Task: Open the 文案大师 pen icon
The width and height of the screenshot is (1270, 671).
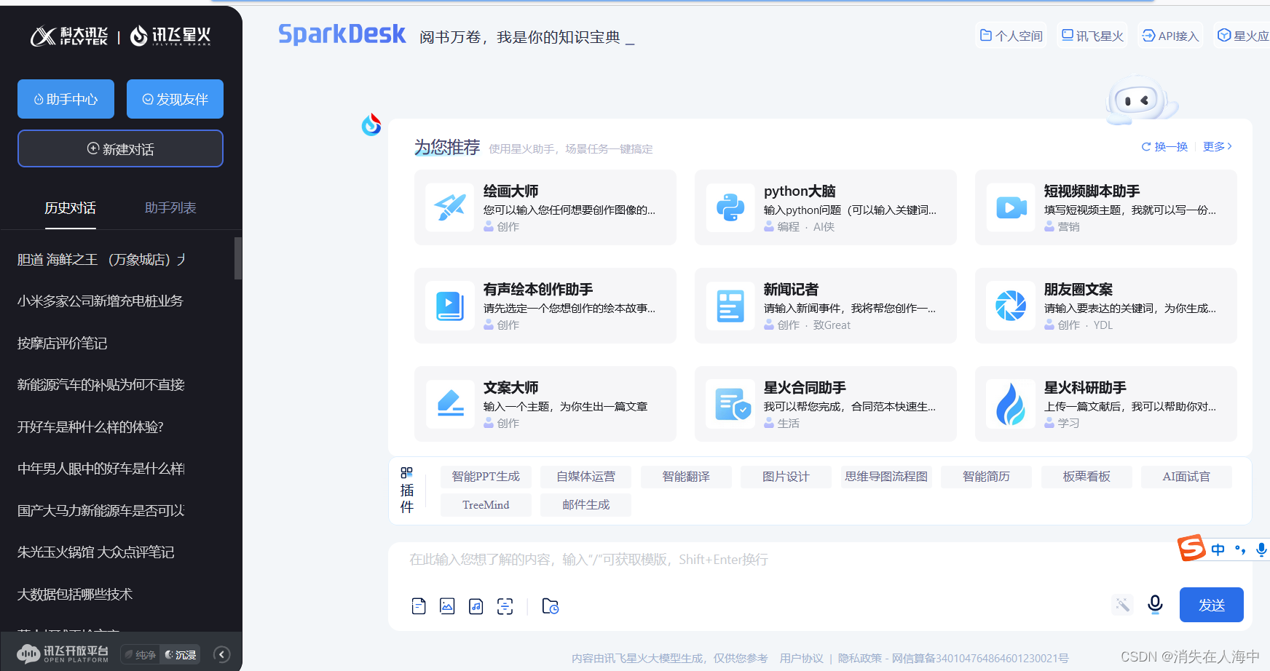Action: [x=450, y=404]
